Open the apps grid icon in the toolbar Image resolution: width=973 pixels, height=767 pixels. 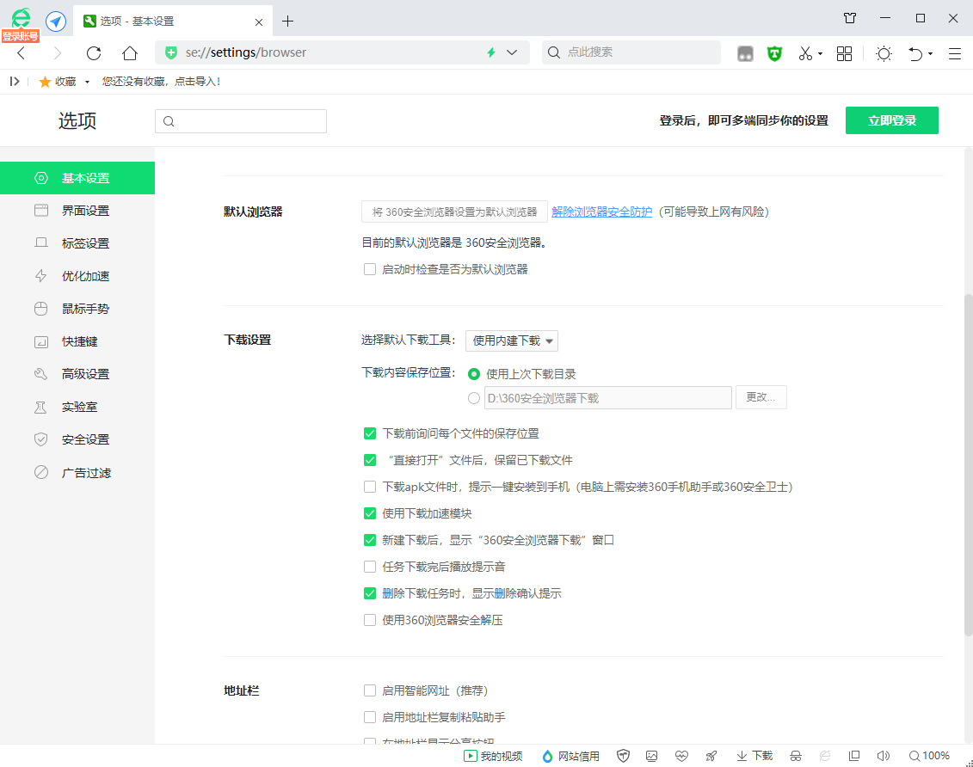click(844, 53)
